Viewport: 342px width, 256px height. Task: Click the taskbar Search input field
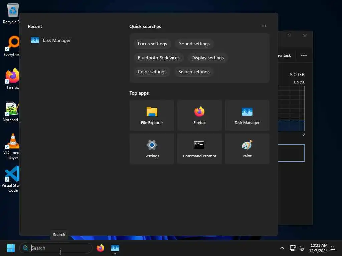pyautogui.click(x=56, y=248)
